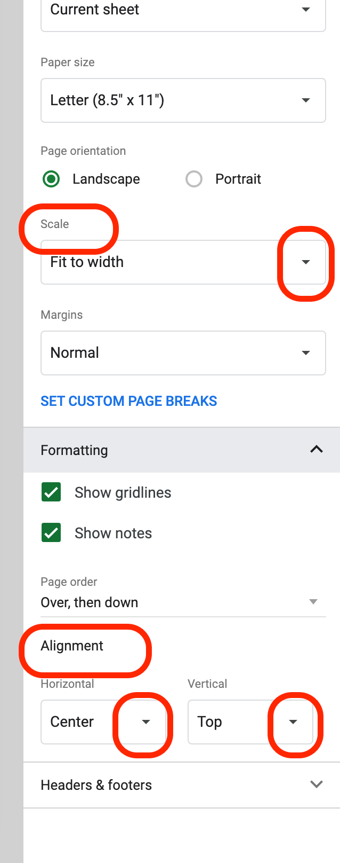340x863 pixels.
Task: Click the Margins Normal dropdown arrow
Action: 306,353
